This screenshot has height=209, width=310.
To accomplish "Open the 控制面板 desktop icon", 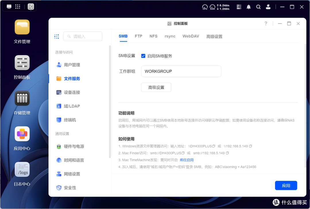I will 22,63.
